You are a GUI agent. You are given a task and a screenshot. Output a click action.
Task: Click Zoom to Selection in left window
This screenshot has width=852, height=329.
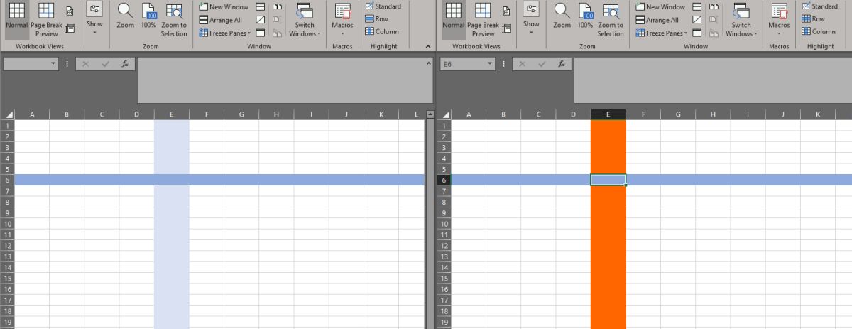click(174, 19)
